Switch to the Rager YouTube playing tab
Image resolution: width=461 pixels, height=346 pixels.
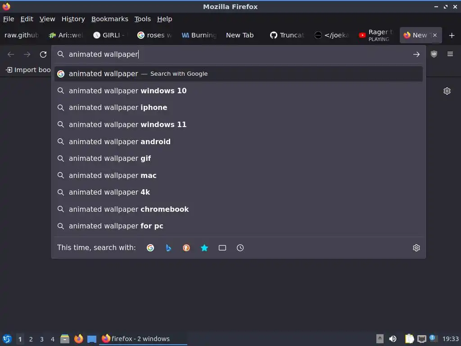(376, 35)
